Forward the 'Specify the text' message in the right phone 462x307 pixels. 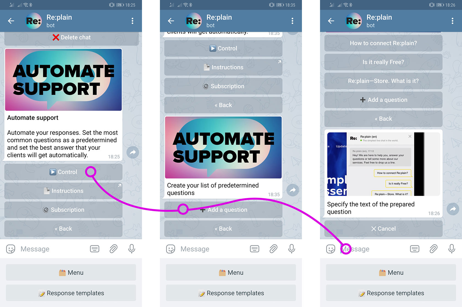click(453, 209)
